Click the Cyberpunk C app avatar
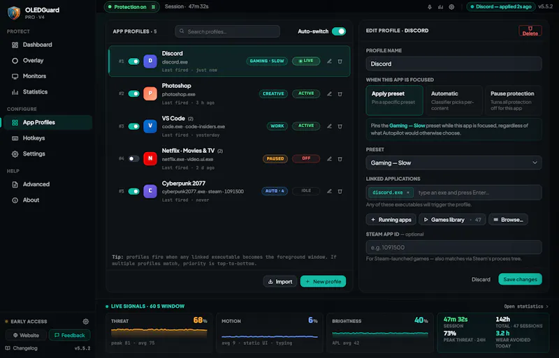 coord(150,191)
